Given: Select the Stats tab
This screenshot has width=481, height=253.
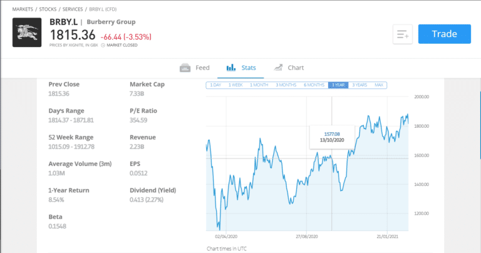Looking at the screenshot, I should (x=240, y=68).
